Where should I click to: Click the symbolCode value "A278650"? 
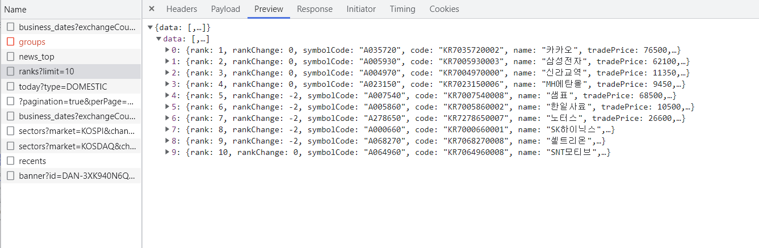click(x=384, y=118)
